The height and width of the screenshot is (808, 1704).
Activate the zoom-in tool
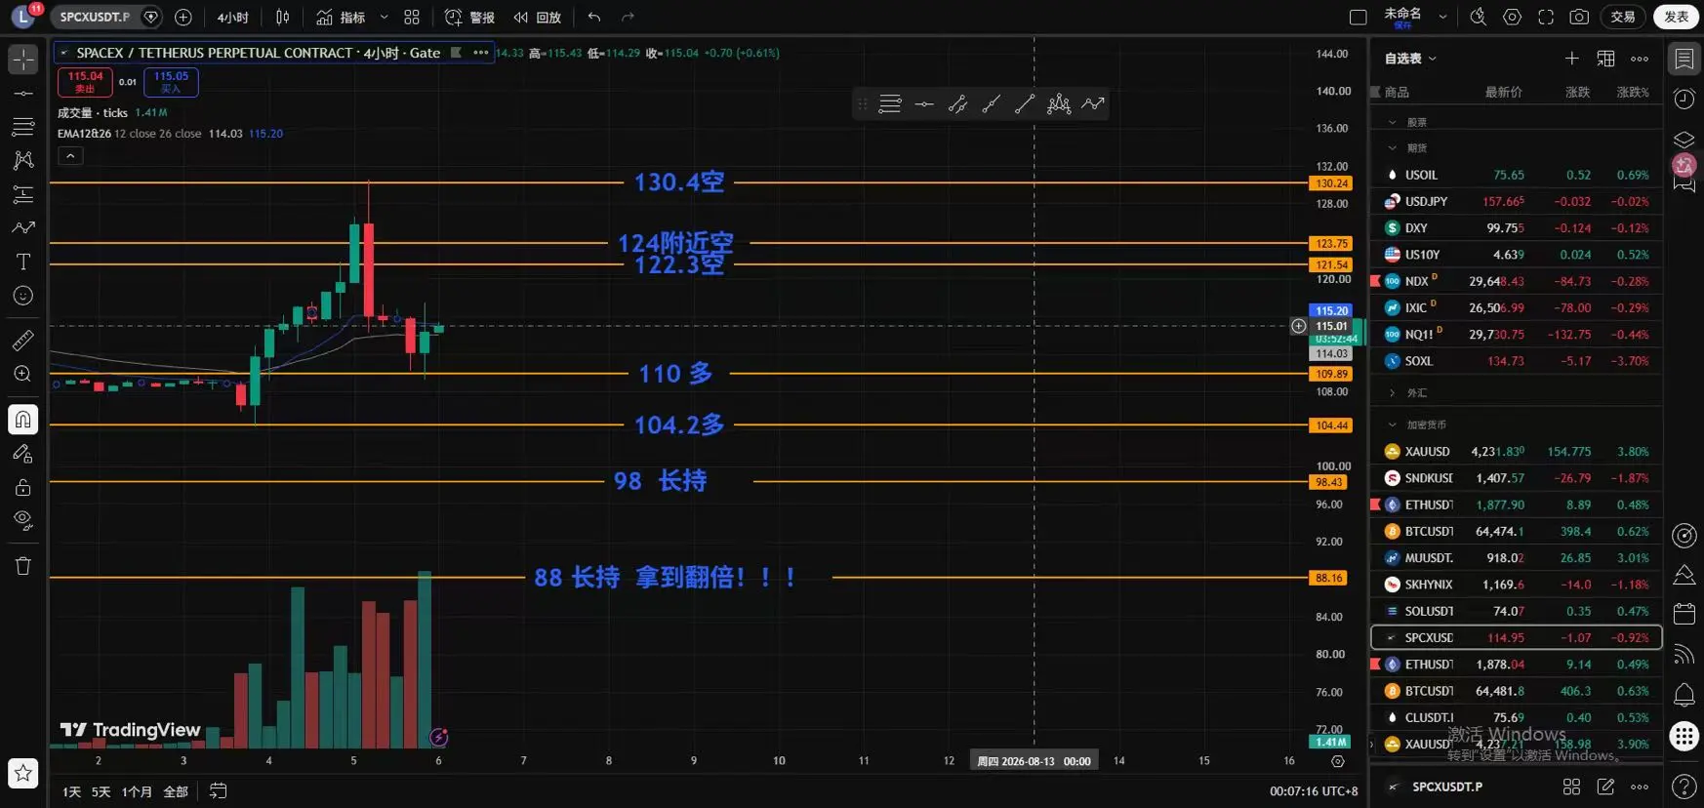[23, 374]
